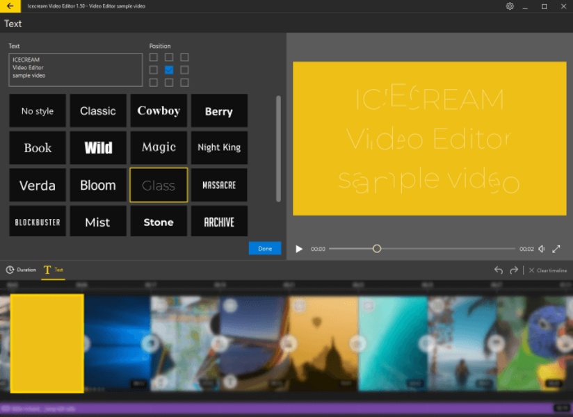Undo the last action

click(x=498, y=270)
